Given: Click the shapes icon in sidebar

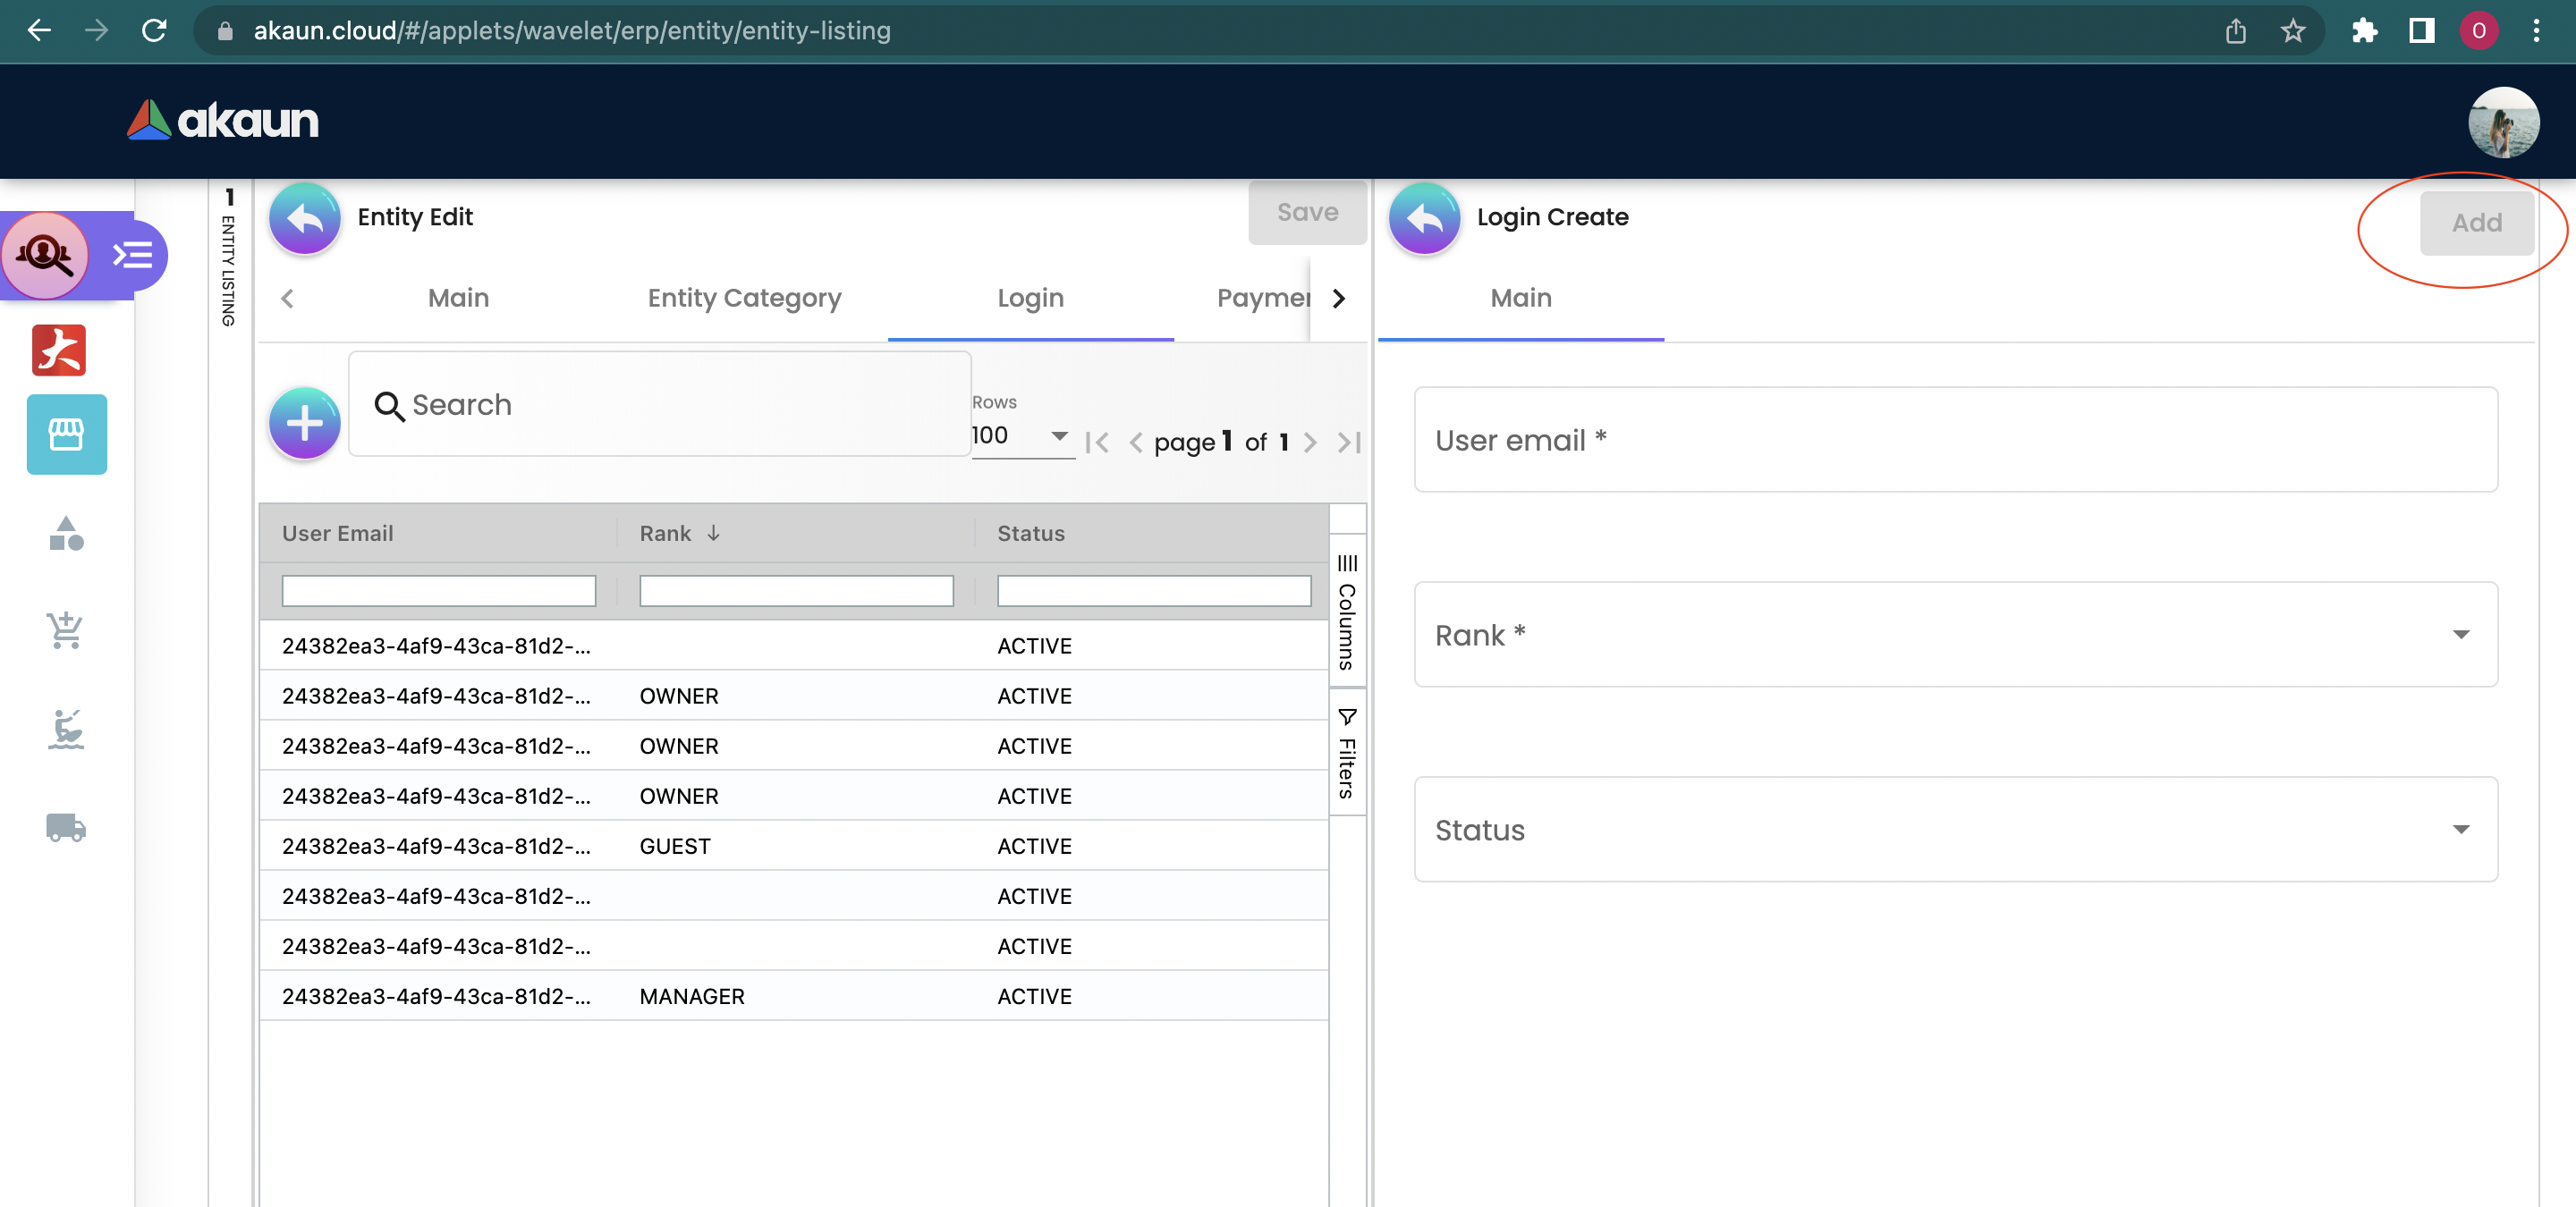Looking at the screenshot, I should pos(66,534).
